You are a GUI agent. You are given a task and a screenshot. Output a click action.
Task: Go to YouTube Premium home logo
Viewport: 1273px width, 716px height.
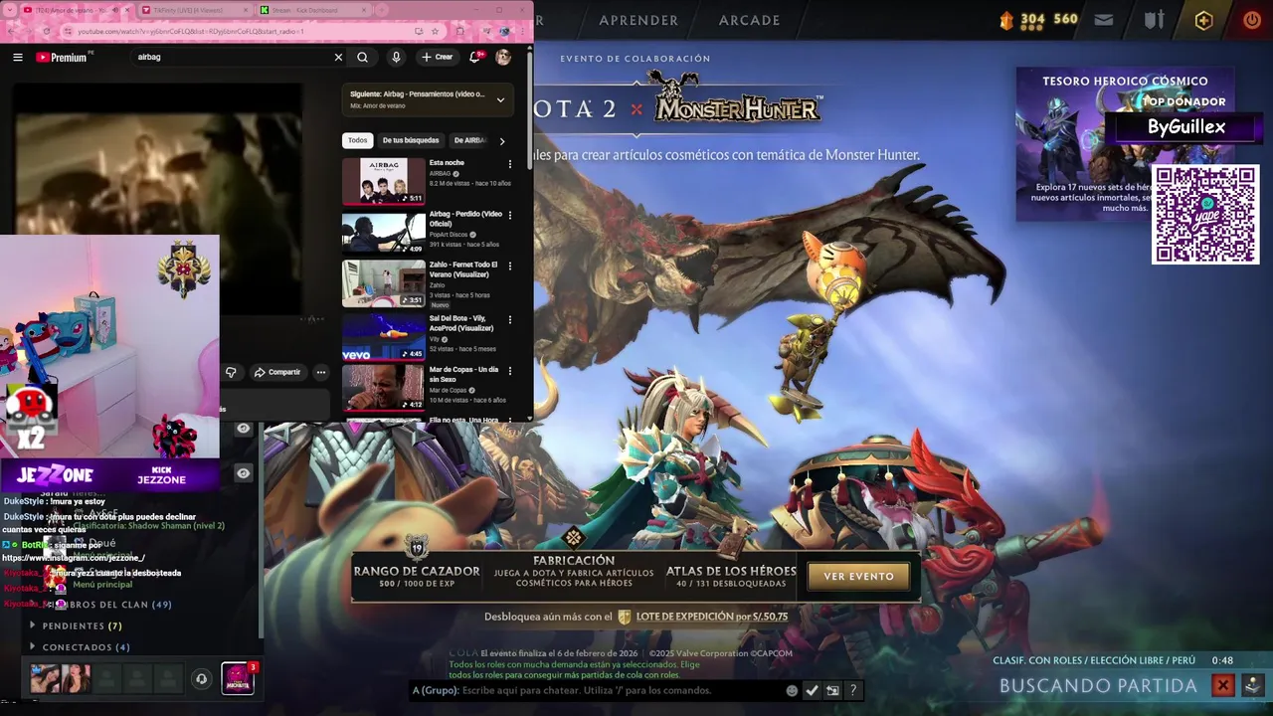click(x=62, y=57)
